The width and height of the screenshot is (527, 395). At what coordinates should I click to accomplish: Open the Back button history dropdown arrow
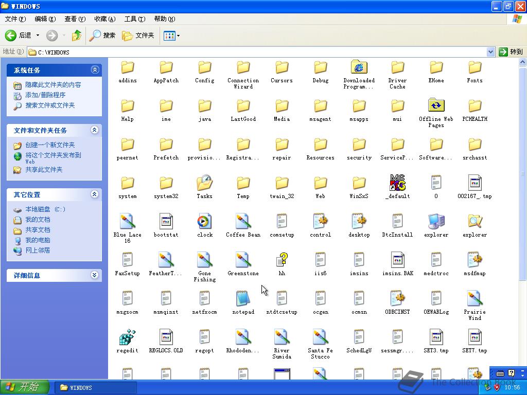click(x=38, y=35)
